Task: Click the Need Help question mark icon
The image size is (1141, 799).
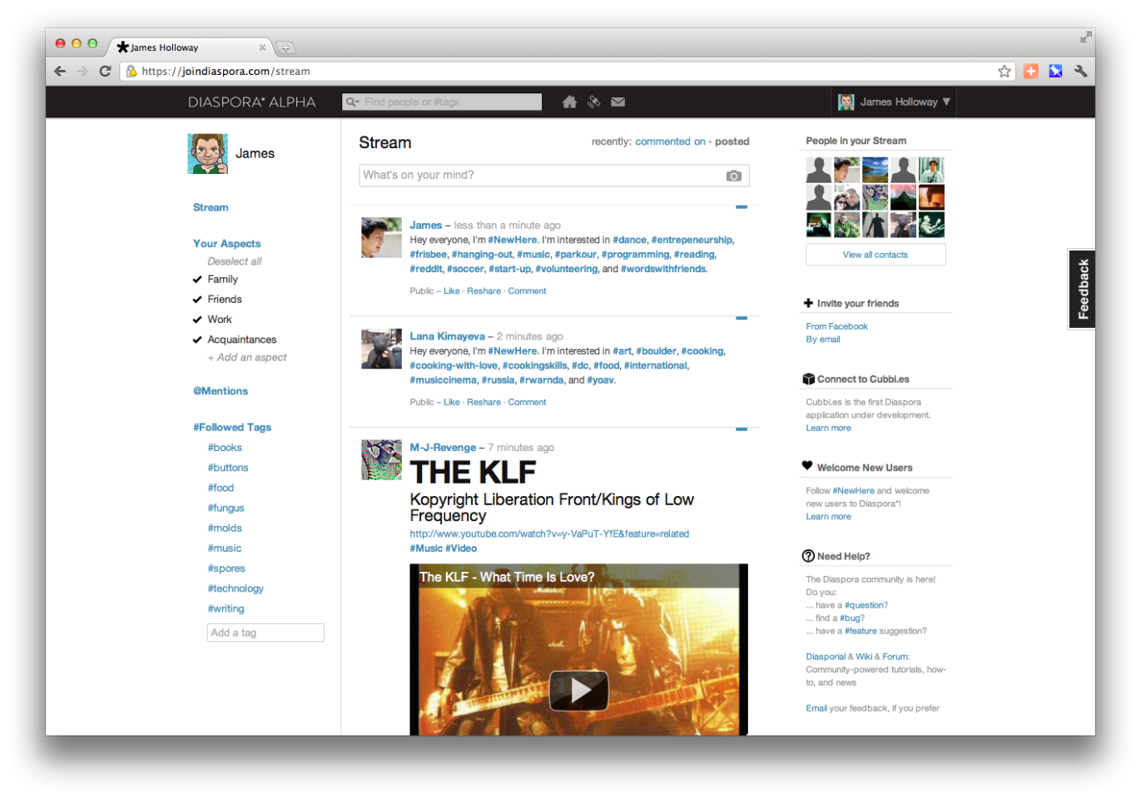Action: click(808, 556)
